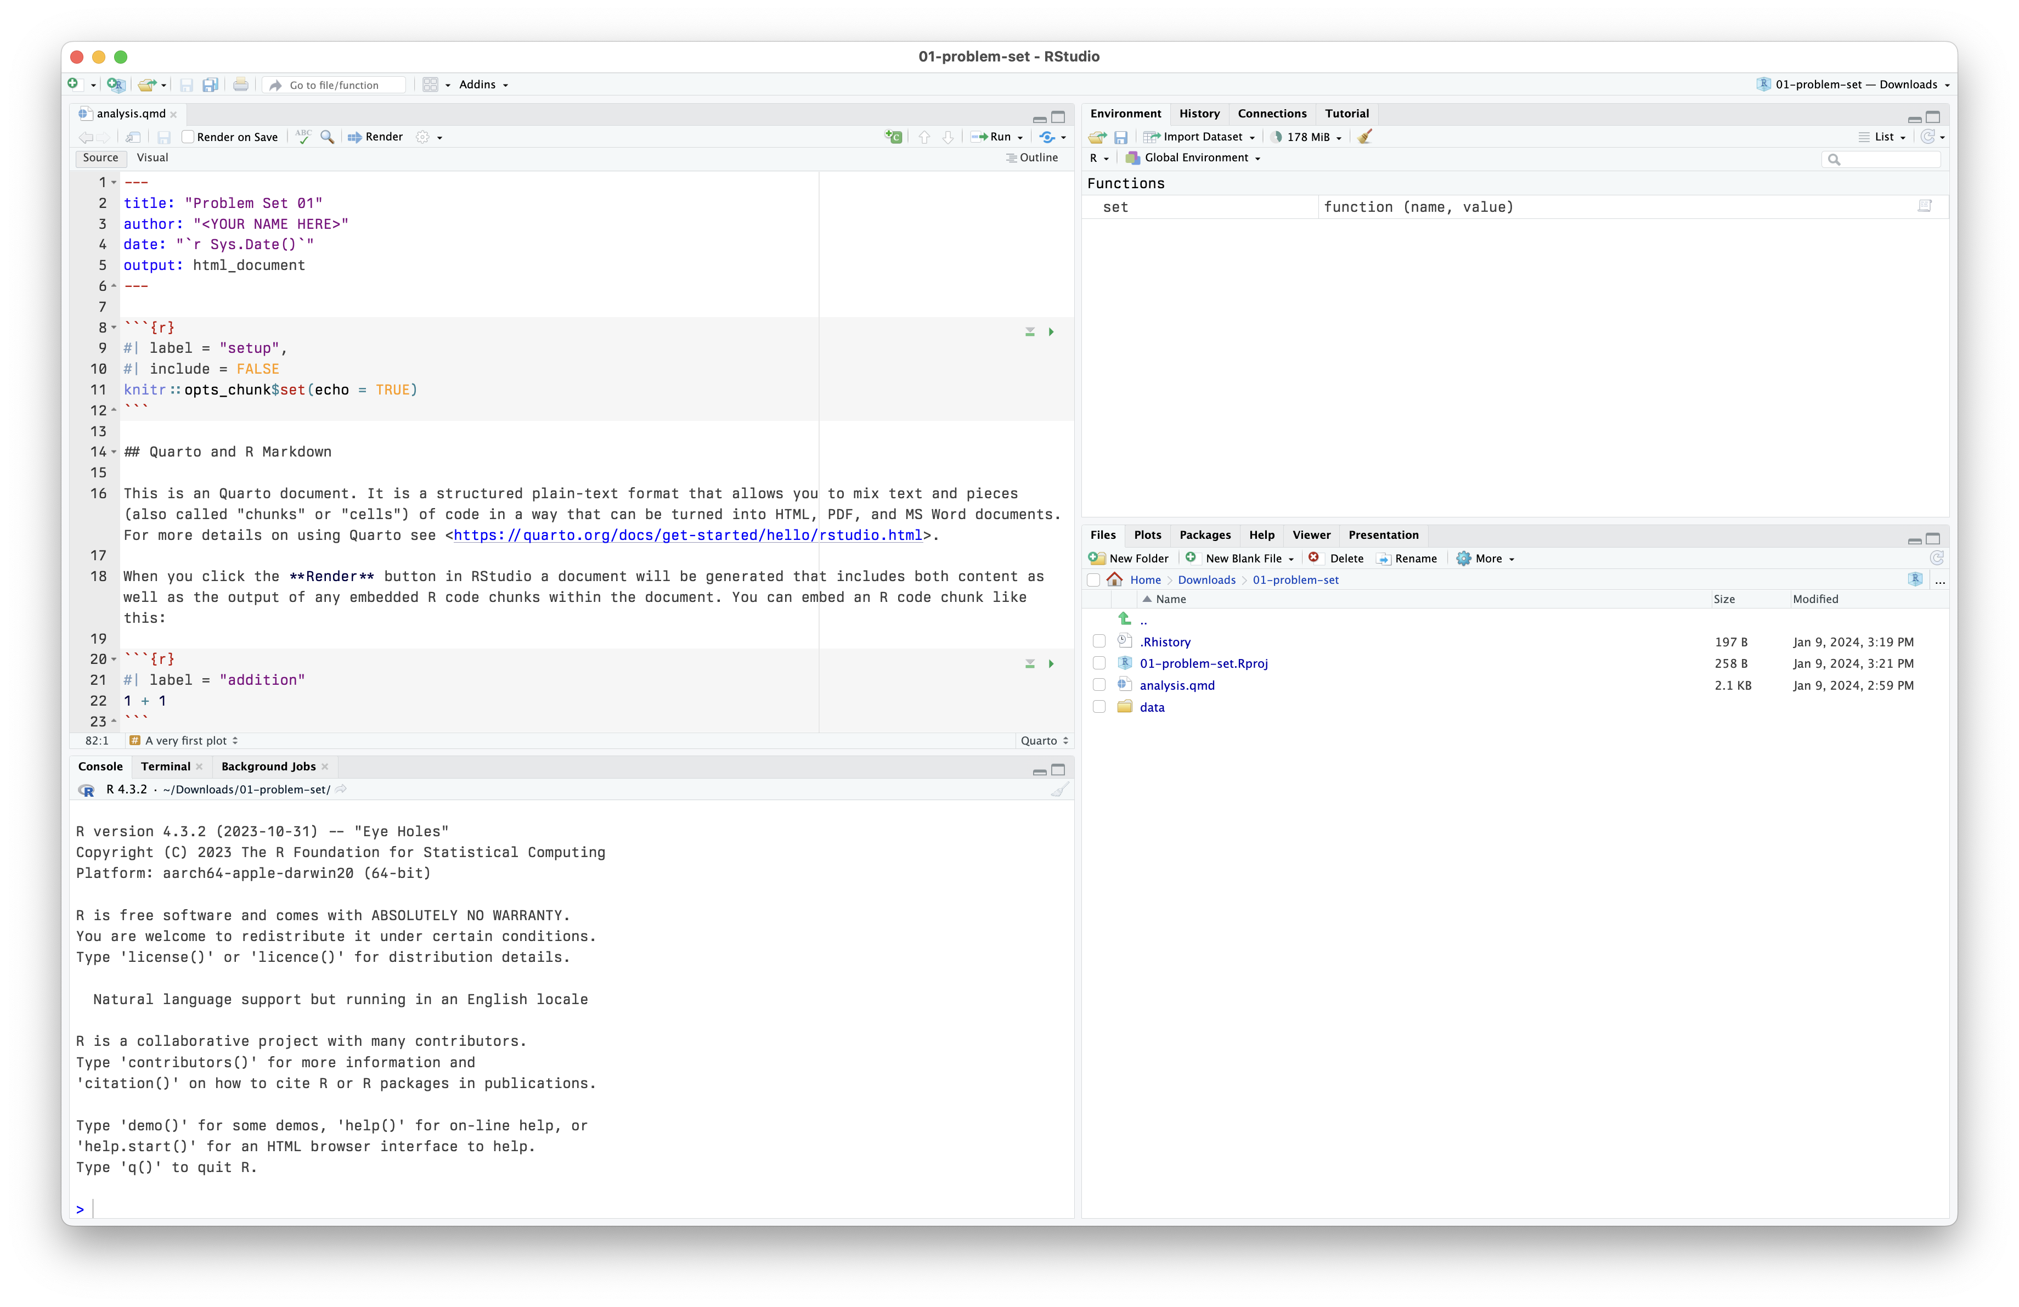The height and width of the screenshot is (1307, 2019).
Task: Switch to the Terminal tab
Action: tap(166, 767)
